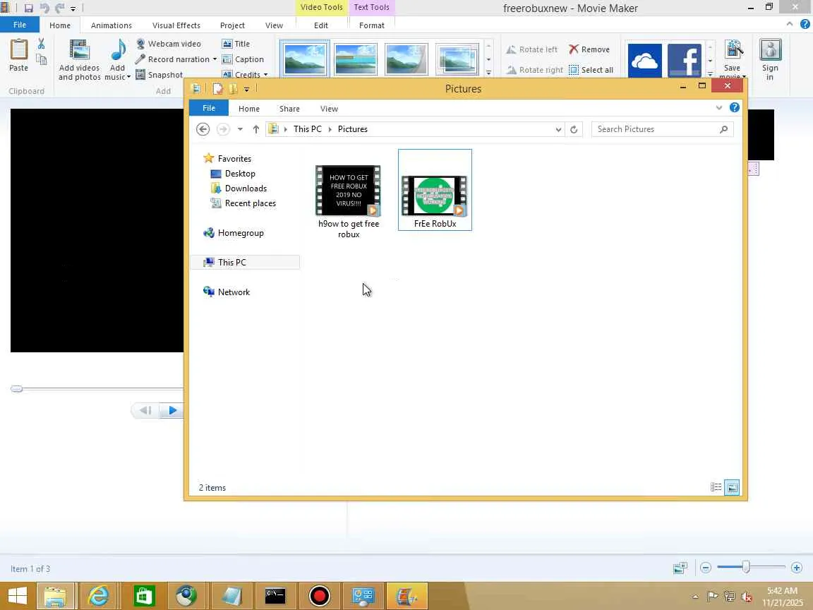Image resolution: width=813 pixels, height=610 pixels.
Task: Open Movie Maker File menu
Action: point(20,25)
